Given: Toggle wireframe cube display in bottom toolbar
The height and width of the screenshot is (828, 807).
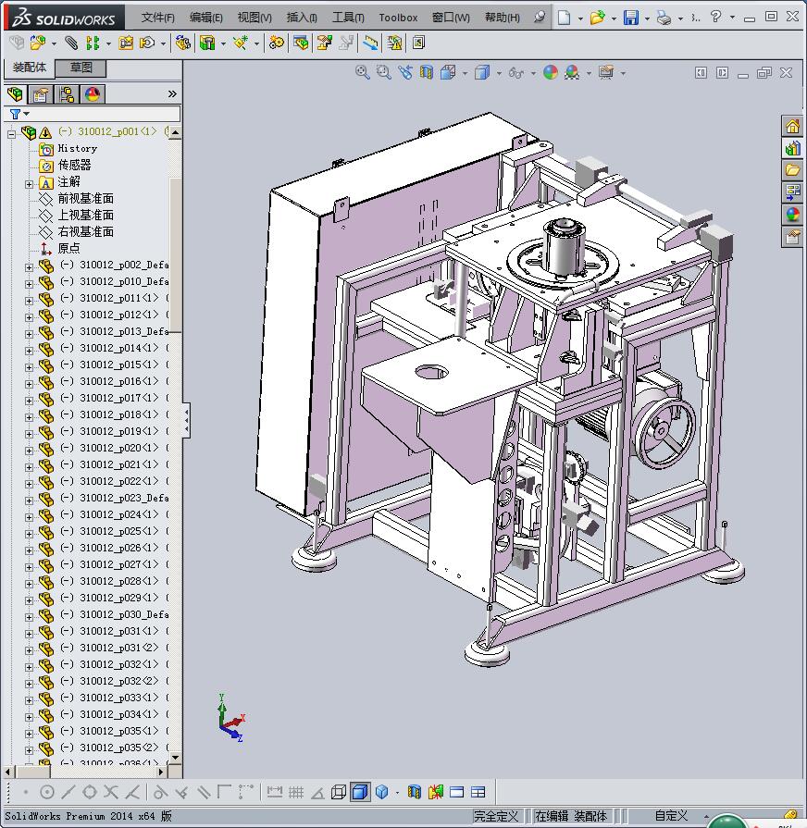Looking at the screenshot, I should (x=339, y=792).
